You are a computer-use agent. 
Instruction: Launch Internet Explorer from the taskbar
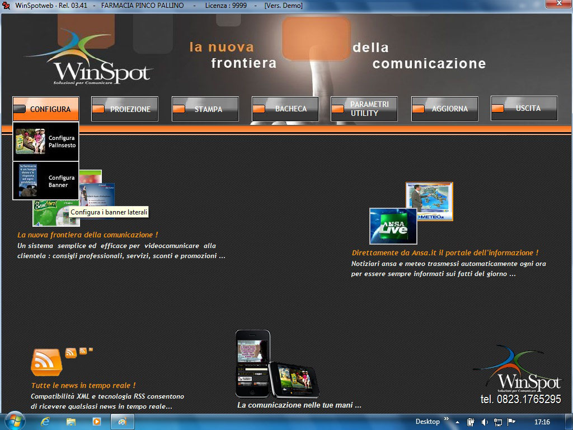45,422
